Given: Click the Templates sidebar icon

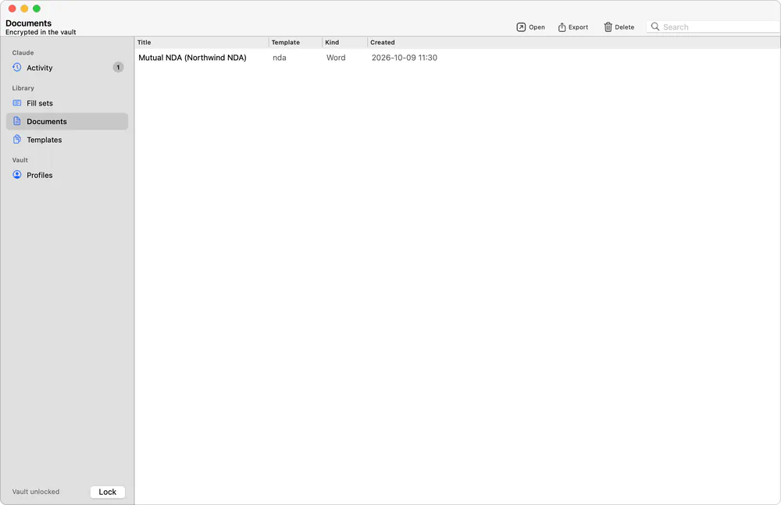Looking at the screenshot, I should tap(17, 140).
